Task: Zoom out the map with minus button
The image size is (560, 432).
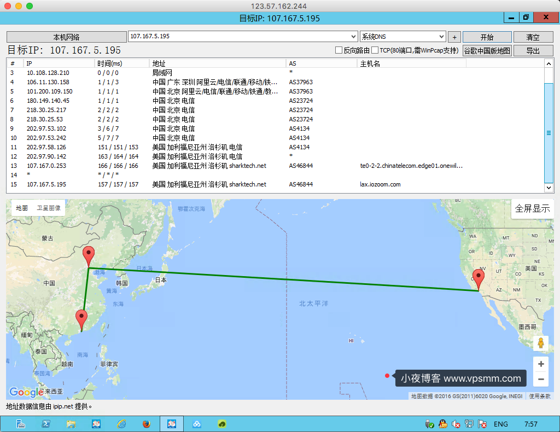Action: (x=541, y=379)
